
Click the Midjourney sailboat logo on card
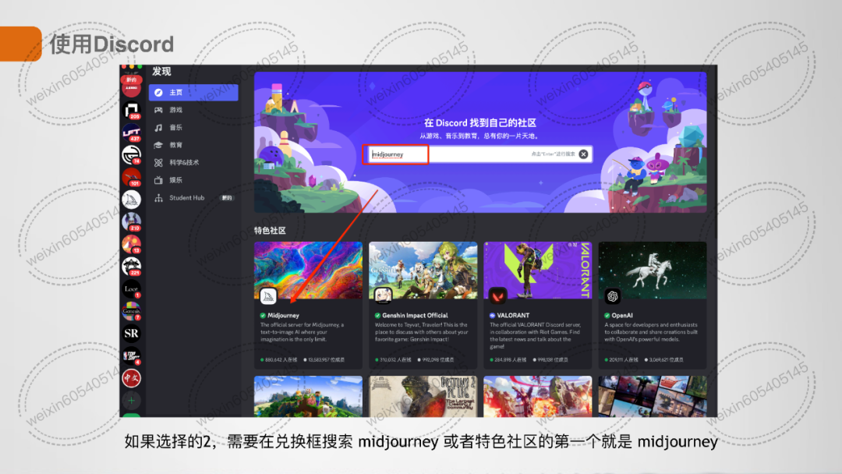(x=268, y=295)
